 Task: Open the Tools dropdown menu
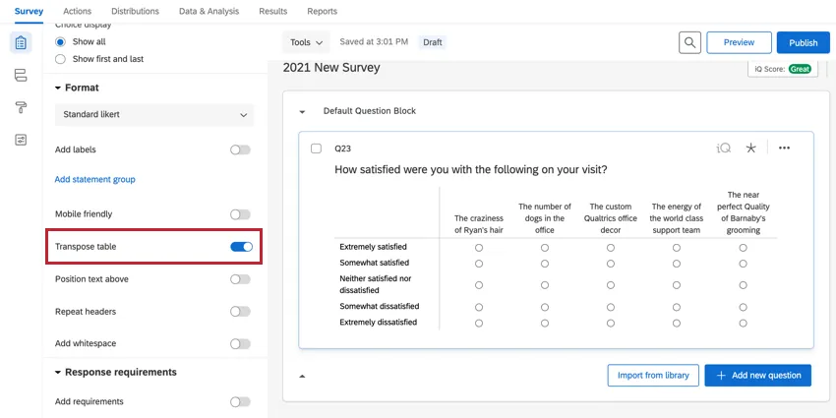tap(306, 42)
